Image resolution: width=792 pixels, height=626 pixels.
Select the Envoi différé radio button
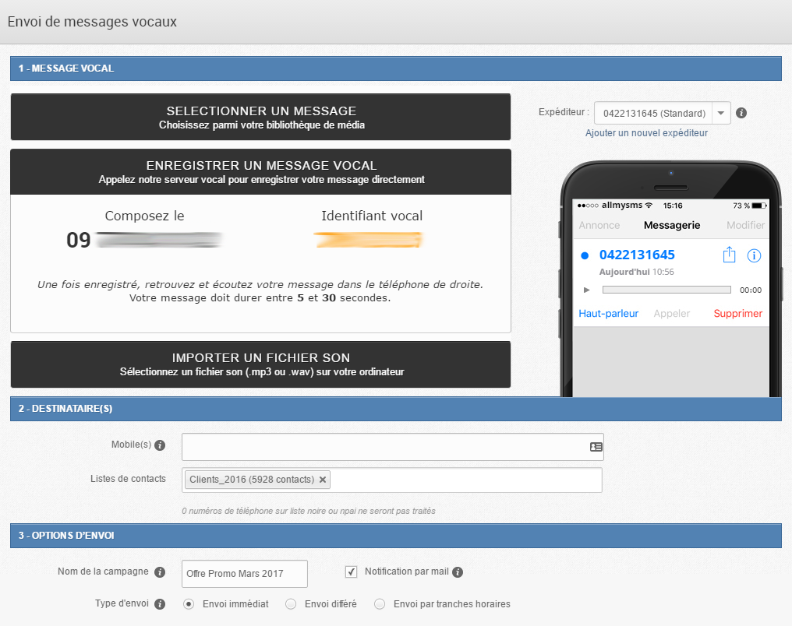tap(291, 603)
